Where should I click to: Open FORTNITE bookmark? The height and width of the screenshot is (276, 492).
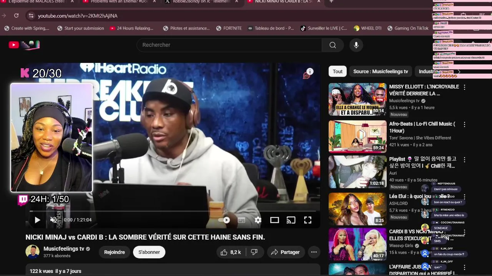(x=229, y=28)
